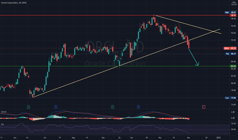The width and height of the screenshot is (238, 140).
Task: Open the July dividend marker icon
Action: tap(56, 107)
